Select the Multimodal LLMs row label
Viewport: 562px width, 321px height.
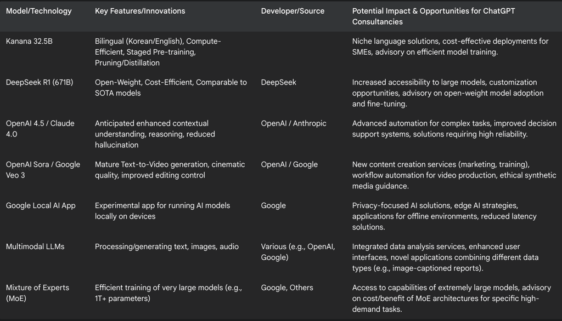coord(35,247)
